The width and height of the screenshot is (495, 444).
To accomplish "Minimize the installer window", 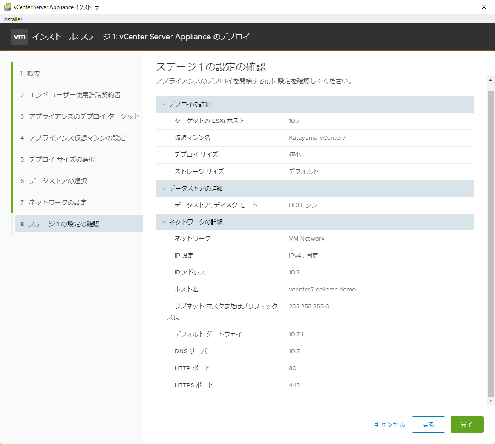I will (442, 7).
